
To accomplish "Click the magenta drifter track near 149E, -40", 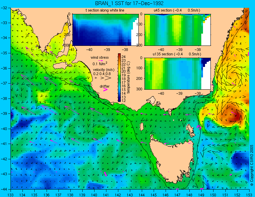I will tap(199, 127).
